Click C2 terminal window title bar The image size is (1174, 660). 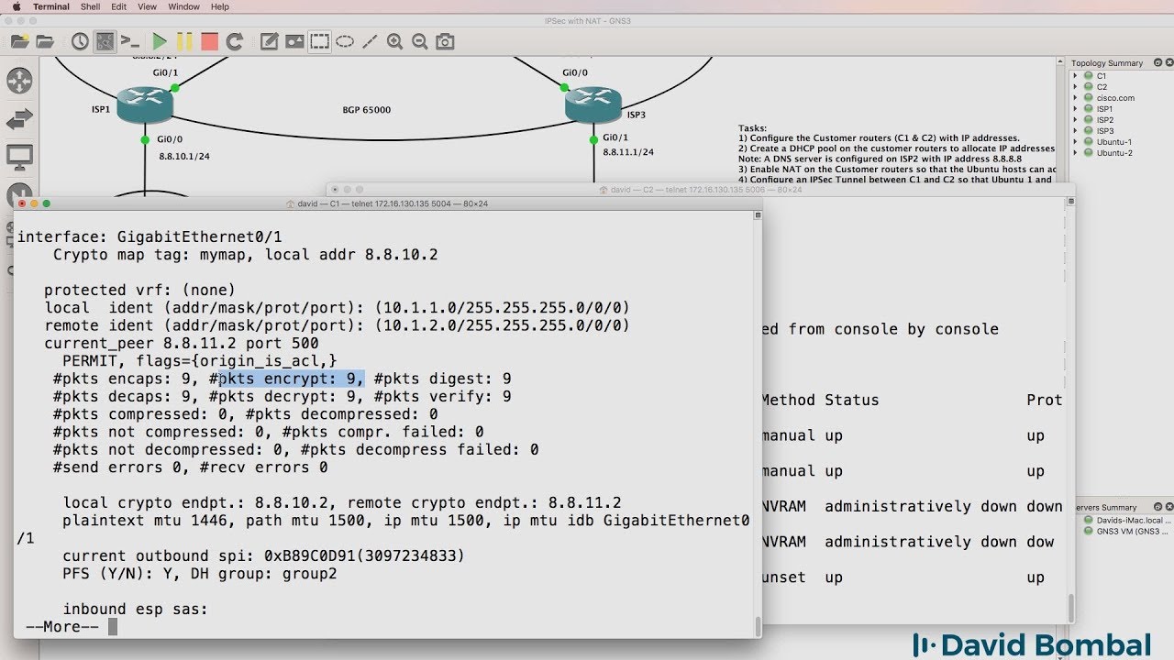point(699,190)
